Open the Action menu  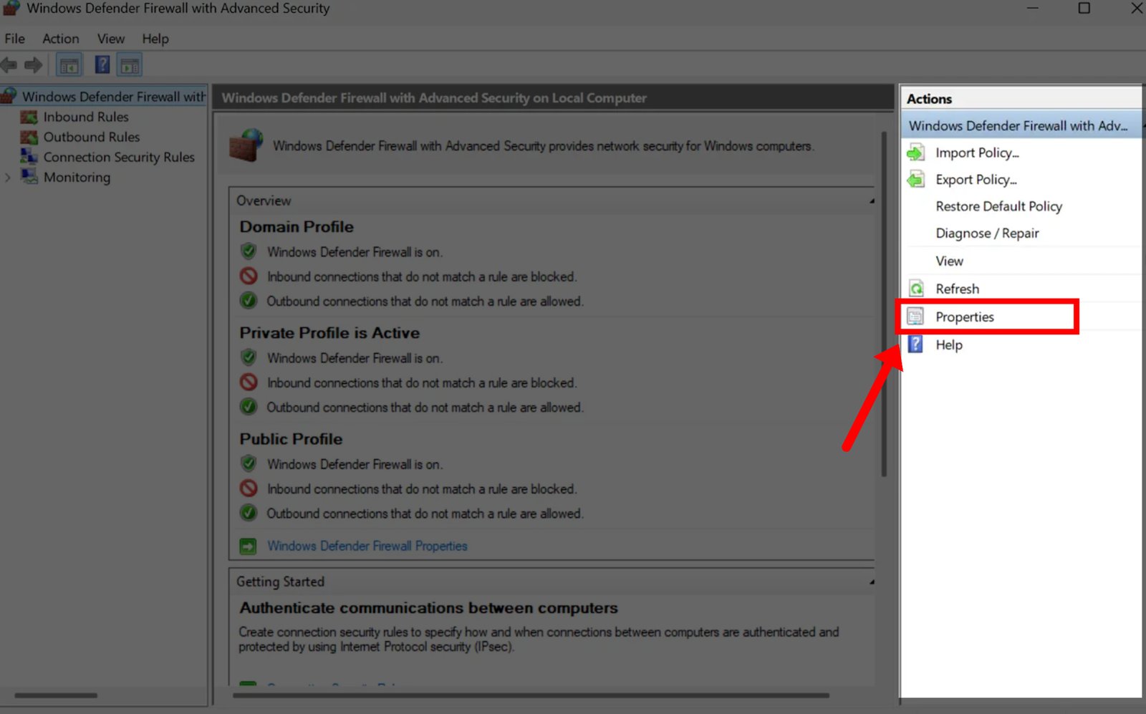point(60,39)
